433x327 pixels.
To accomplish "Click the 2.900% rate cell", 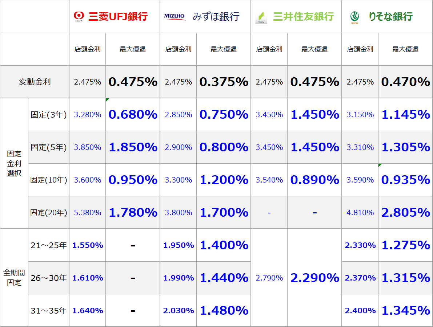I will coord(178,147).
